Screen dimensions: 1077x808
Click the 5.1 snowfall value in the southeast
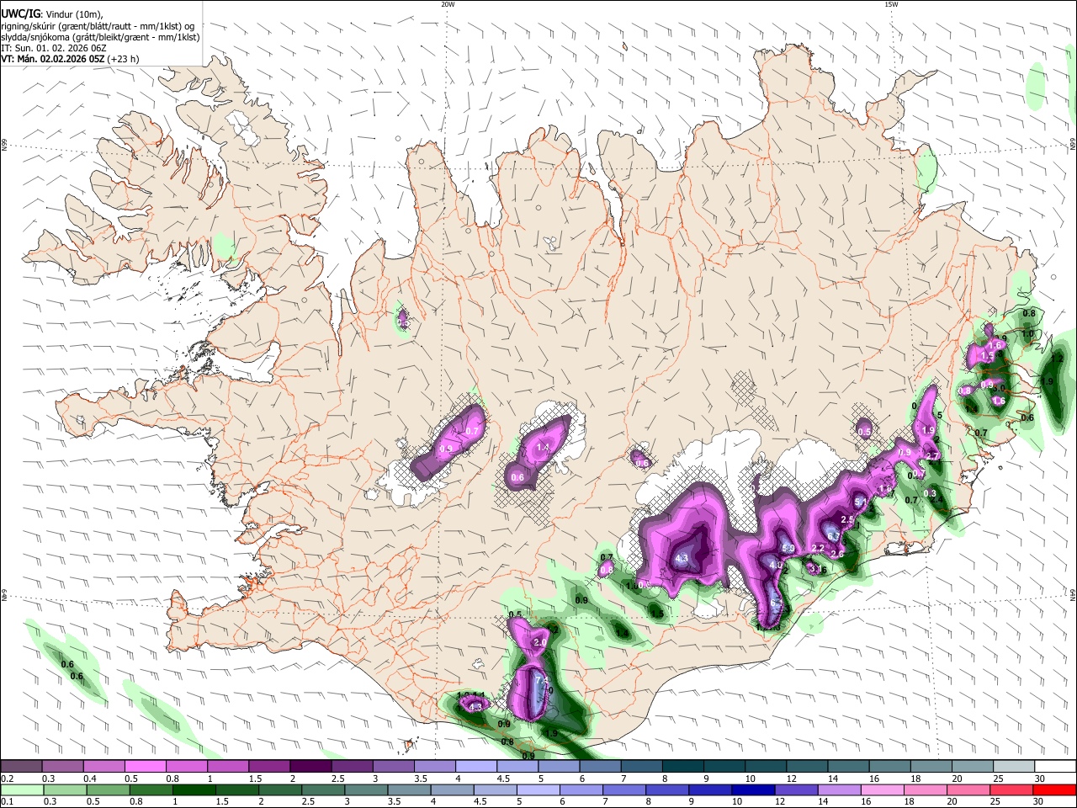coord(861,502)
